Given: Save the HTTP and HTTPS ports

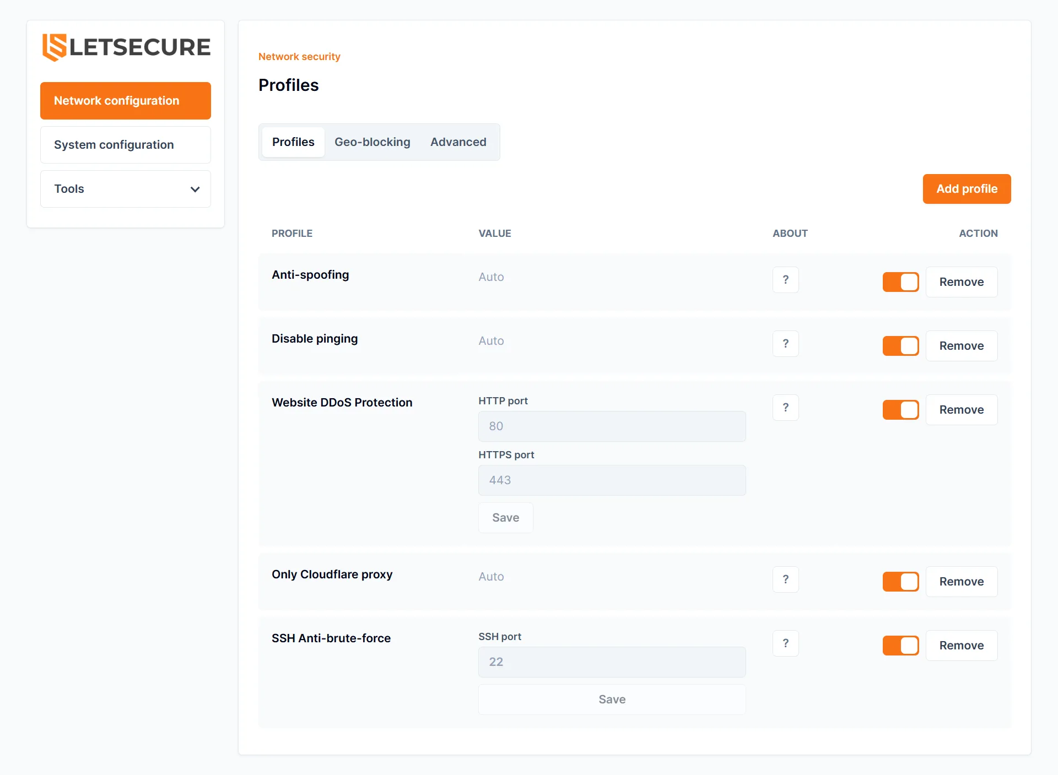Looking at the screenshot, I should pos(506,518).
